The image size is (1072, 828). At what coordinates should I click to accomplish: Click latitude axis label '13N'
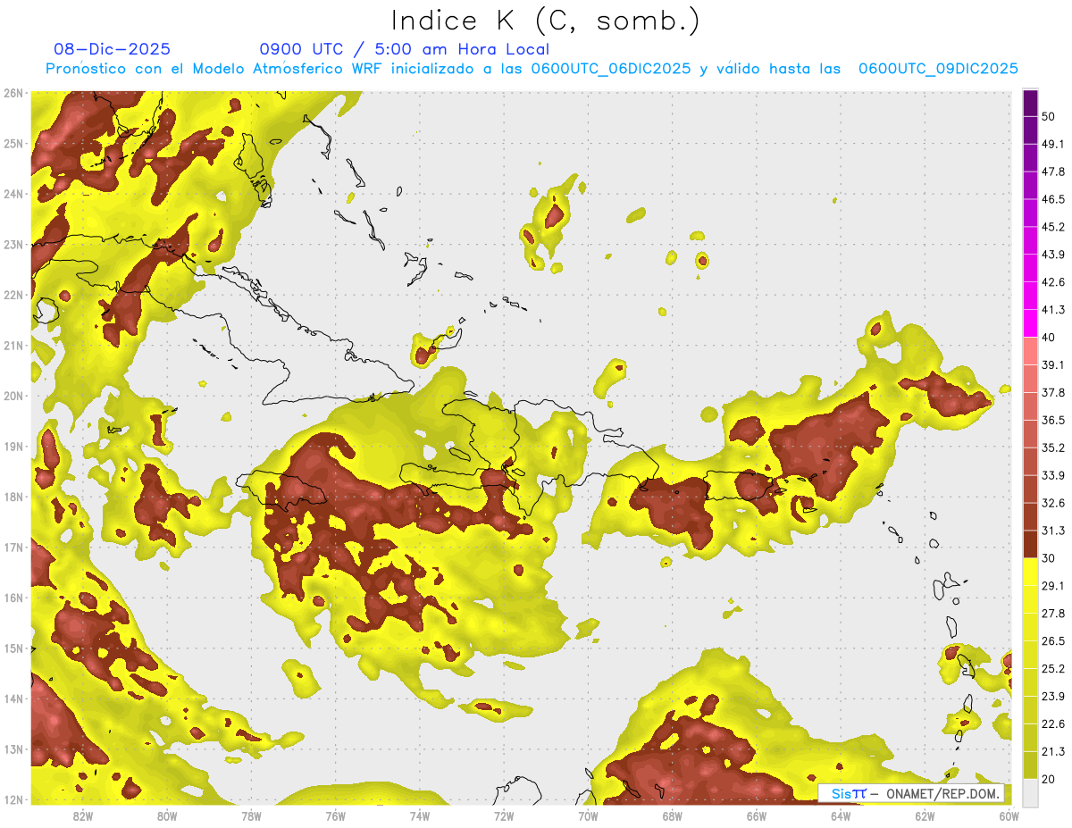(x=13, y=749)
